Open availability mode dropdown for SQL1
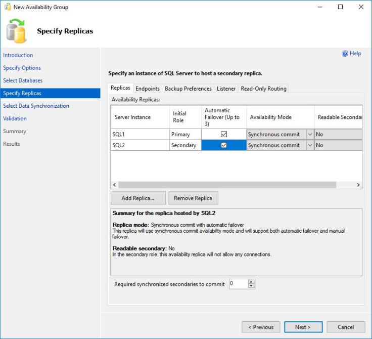The image size is (372, 339). (310, 135)
